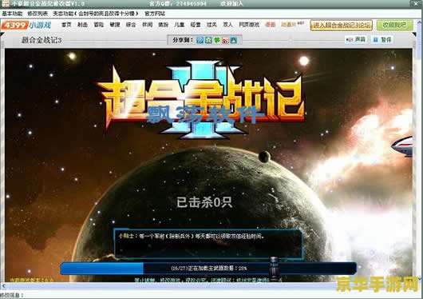Viewport: 423px width, 299px height.
Task: Go to the 首页 nav link
Action: (x=66, y=25)
